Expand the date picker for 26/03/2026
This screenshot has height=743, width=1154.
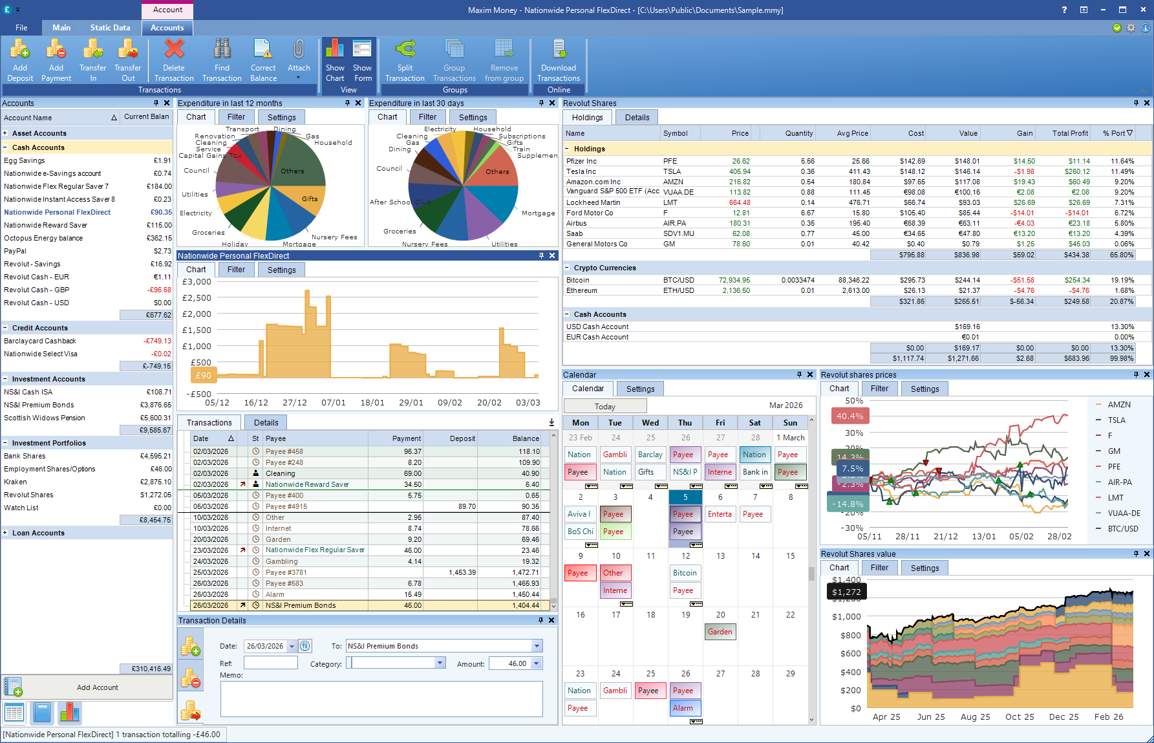290,645
